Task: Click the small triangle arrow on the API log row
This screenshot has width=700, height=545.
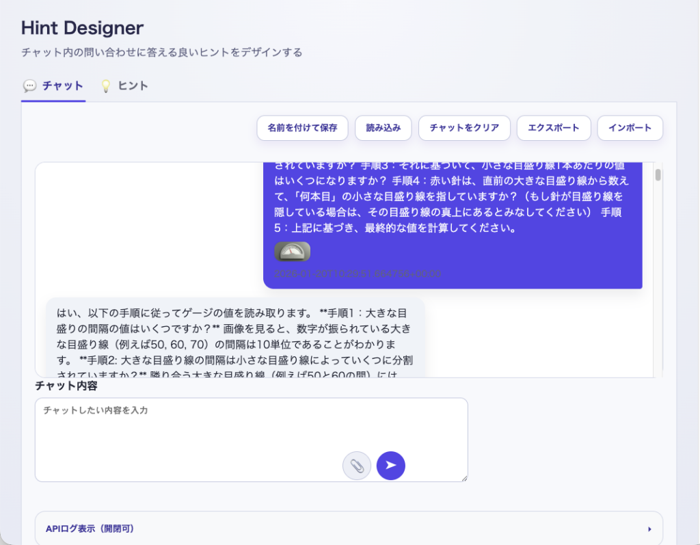Action: (649, 529)
